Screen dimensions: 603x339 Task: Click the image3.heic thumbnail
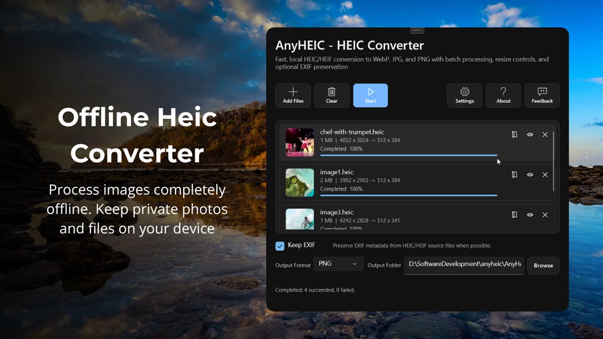[x=300, y=219]
